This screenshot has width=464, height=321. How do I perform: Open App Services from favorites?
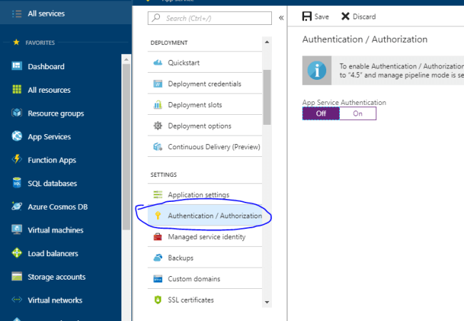[49, 137]
